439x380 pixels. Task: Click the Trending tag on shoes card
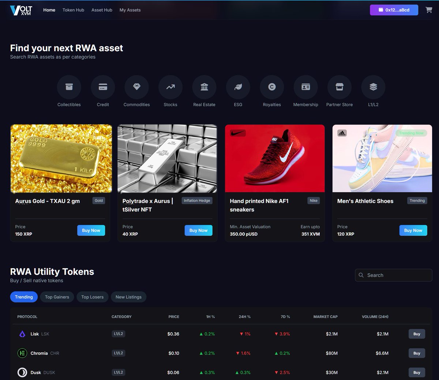pos(417,201)
